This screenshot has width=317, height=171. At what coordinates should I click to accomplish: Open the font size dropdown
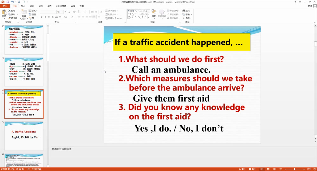pos(62,12)
